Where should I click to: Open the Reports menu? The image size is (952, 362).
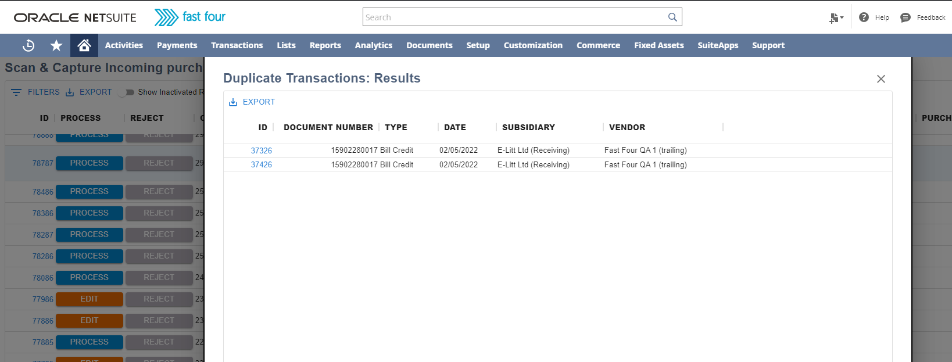325,45
